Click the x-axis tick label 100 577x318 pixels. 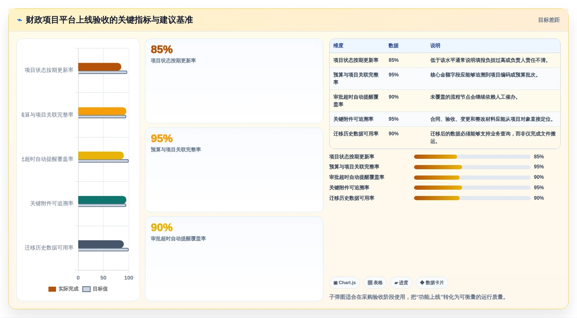coord(129,278)
